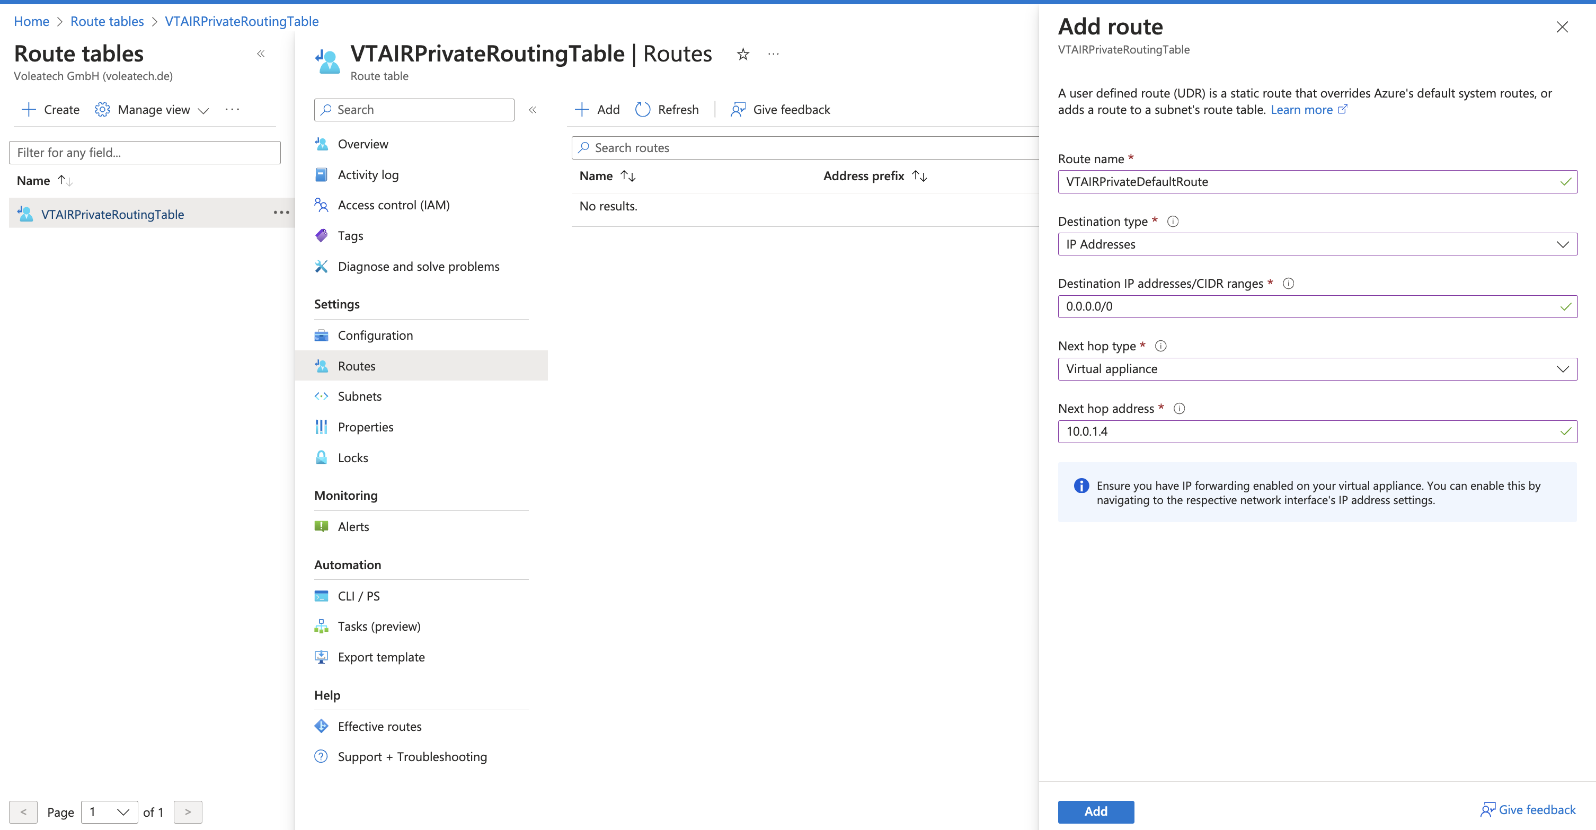The image size is (1596, 830).
Task: Sort route tables list by Name
Action: [45, 180]
